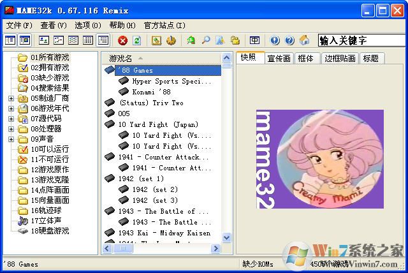Click the magnifying glass search icon
This screenshot has height=273, width=408.
click(x=206, y=41)
